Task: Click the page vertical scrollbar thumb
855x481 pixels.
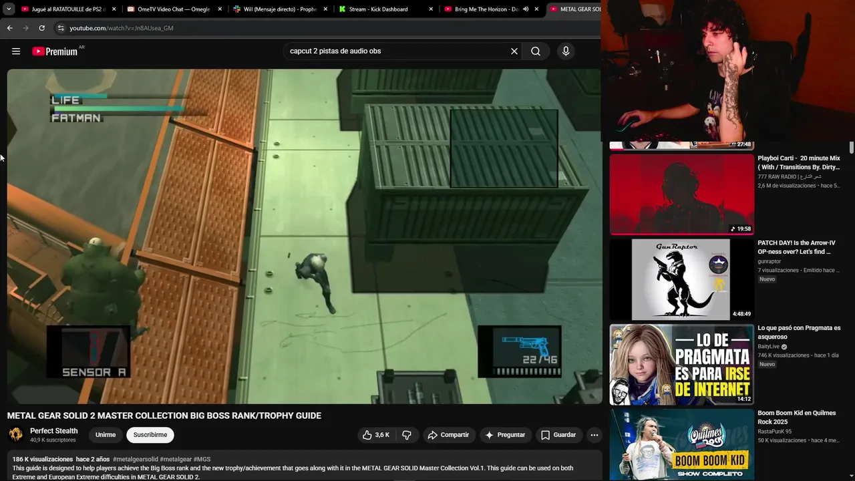Action: point(852,147)
